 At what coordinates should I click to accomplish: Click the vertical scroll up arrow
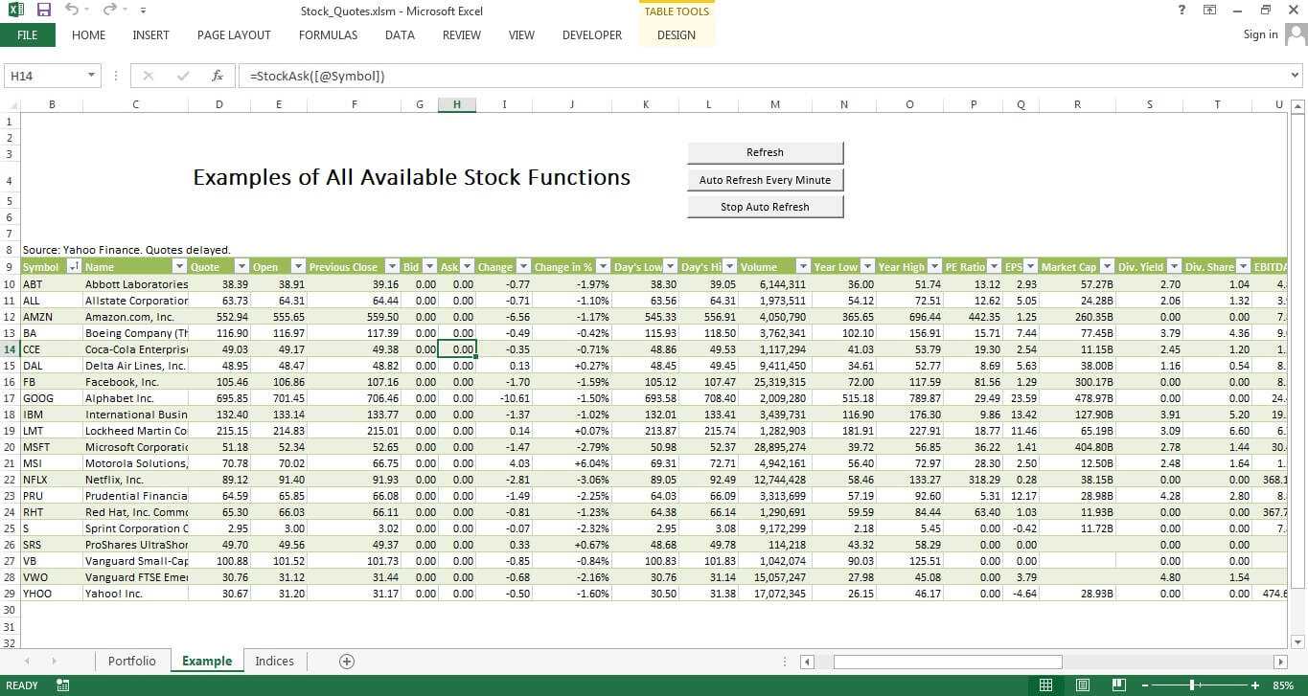[x=1297, y=106]
